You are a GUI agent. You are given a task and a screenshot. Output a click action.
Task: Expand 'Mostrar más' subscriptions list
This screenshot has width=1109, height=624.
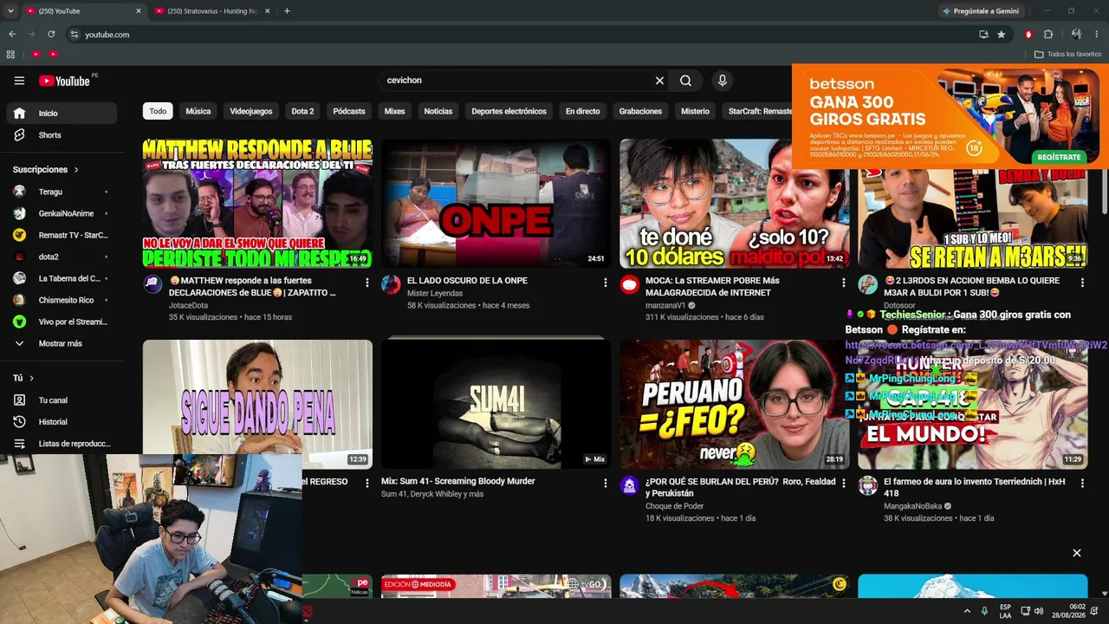pos(62,343)
